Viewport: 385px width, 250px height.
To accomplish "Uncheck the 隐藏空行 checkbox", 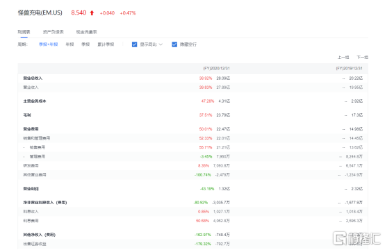I will click(x=174, y=44).
